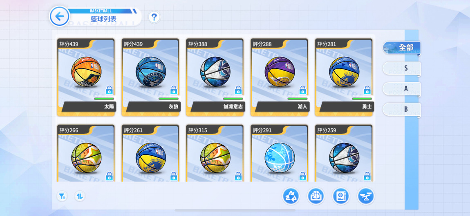Toggle lock on the 湖人 basketball
This screenshot has height=216, width=470.
[x=303, y=90]
